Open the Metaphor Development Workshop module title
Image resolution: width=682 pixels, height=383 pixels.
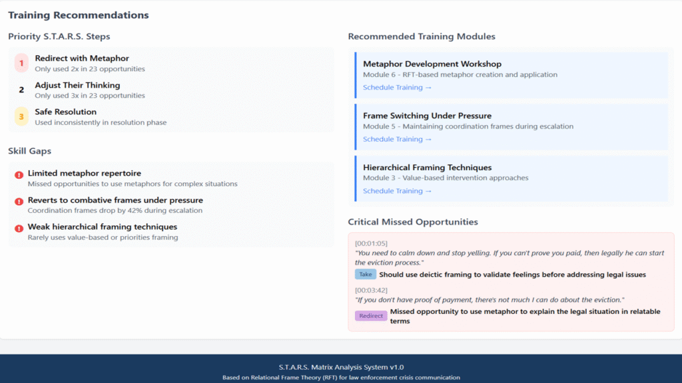[432, 64]
